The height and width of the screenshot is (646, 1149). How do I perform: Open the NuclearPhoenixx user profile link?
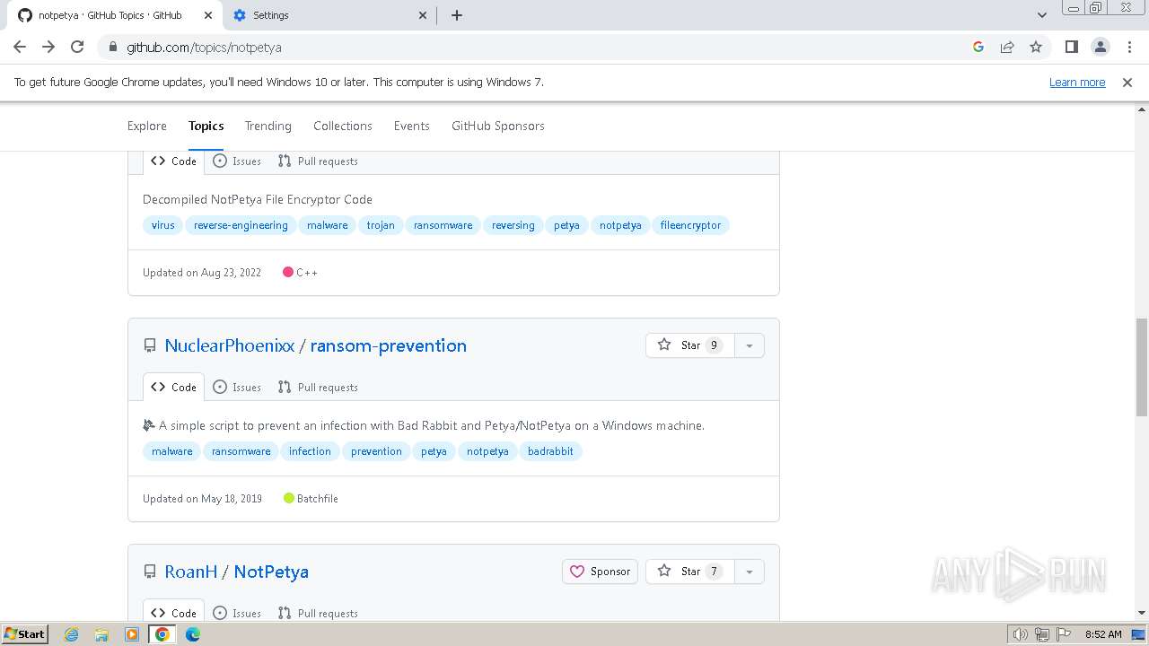tap(230, 345)
